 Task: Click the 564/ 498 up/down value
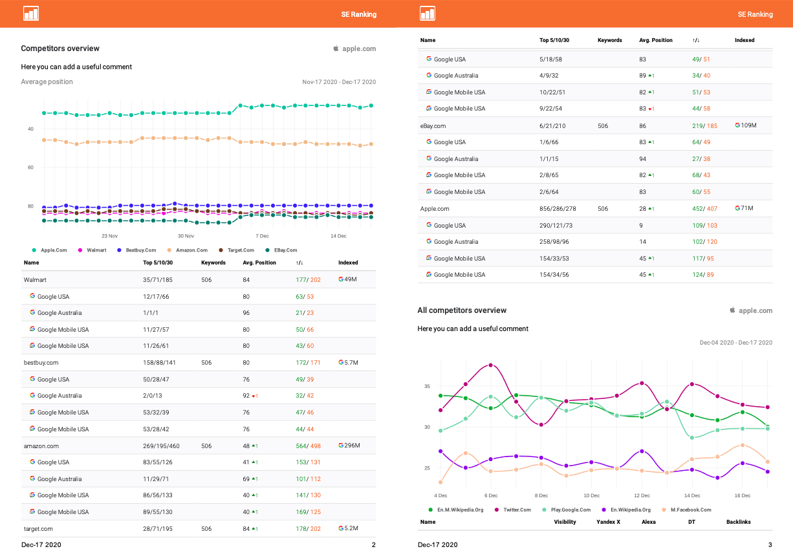click(x=309, y=446)
